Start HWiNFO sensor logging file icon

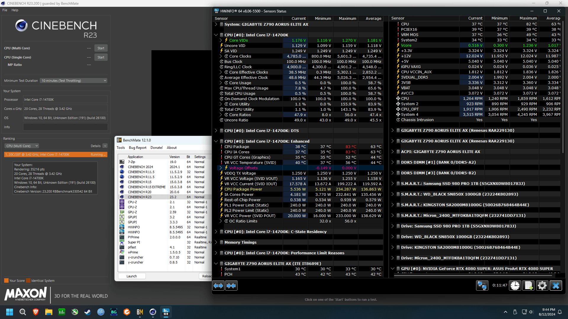point(528,286)
